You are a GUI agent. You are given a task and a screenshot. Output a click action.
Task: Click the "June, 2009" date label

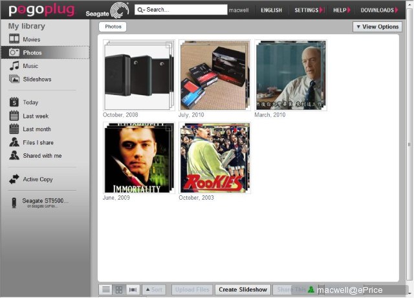click(x=116, y=198)
